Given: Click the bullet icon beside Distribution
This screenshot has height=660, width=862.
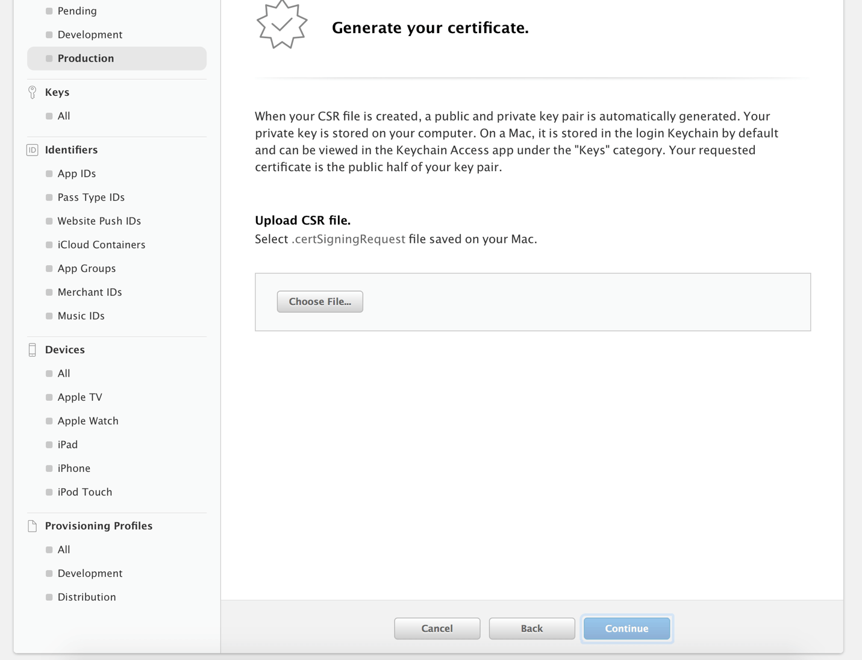Looking at the screenshot, I should (49, 597).
